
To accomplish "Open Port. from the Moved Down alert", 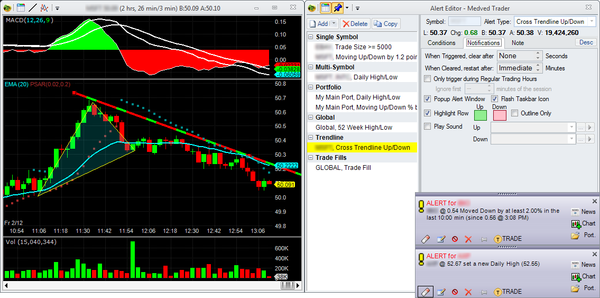I will (584, 235).
